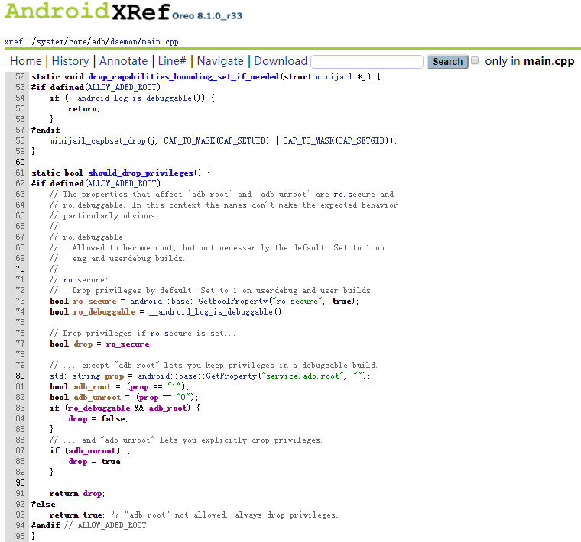Click __android_log_is_debuggable on line 74

coord(211,312)
